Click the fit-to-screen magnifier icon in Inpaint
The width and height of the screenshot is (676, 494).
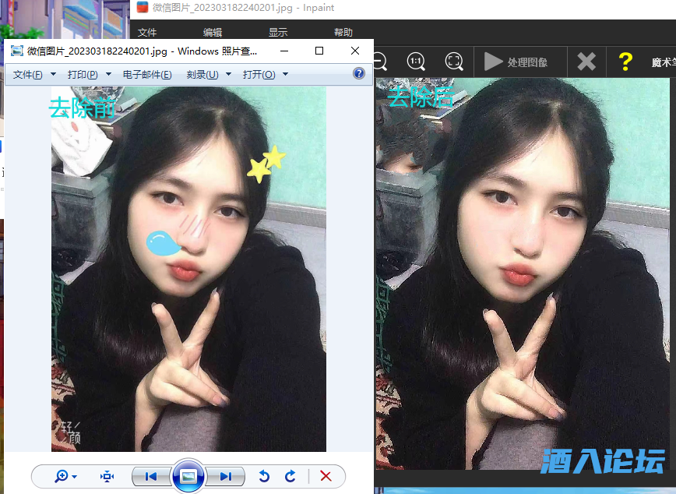(454, 61)
